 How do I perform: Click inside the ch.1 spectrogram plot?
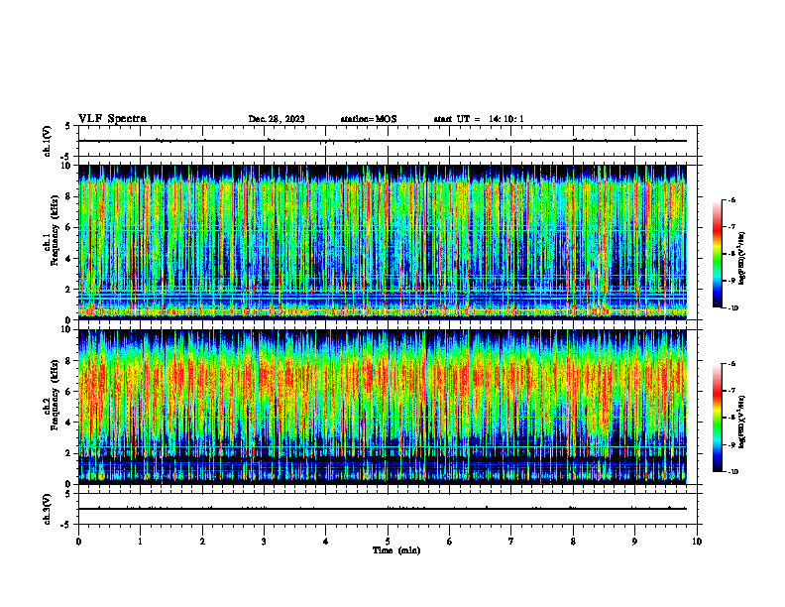tap(383, 242)
